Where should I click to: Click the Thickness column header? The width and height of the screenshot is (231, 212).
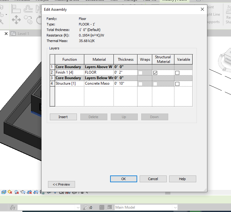(125, 59)
